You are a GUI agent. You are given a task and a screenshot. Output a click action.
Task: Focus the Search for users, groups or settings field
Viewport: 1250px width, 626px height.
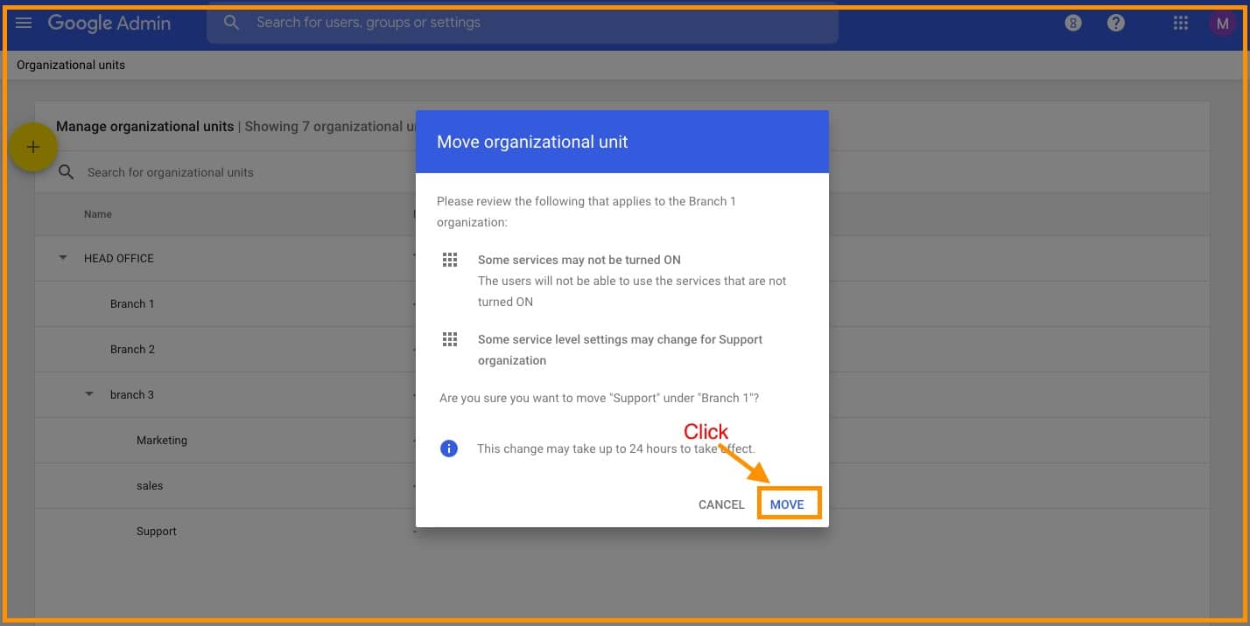click(x=525, y=23)
